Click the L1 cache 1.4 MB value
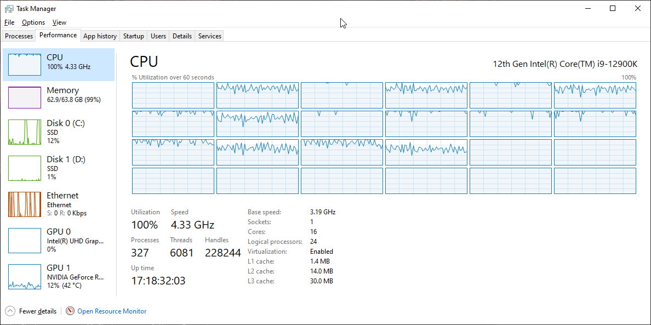 click(x=319, y=261)
